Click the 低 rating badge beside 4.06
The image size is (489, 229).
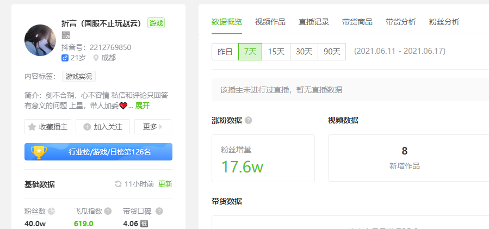click(x=144, y=224)
